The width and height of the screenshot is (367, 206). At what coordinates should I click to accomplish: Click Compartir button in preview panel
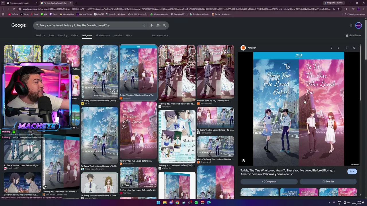click(269, 181)
